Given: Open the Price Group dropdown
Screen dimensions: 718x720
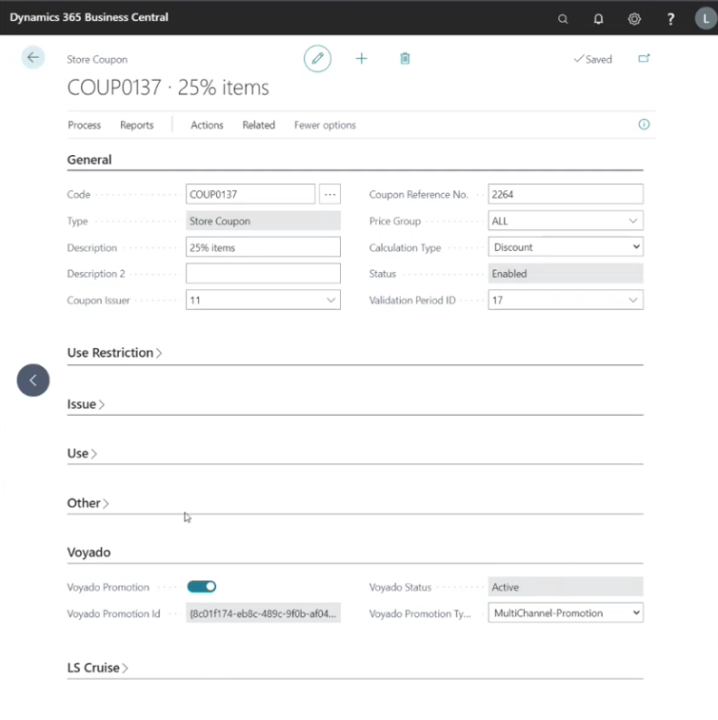Looking at the screenshot, I should pos(633,221).
